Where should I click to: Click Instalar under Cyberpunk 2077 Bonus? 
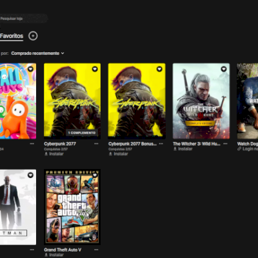point(118,154)
